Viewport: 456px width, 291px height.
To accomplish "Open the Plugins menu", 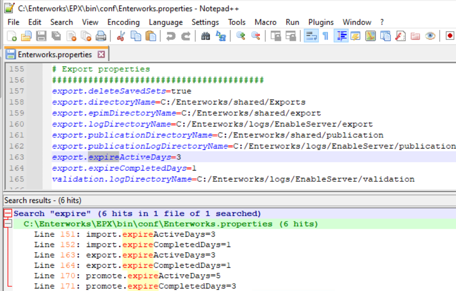I will pos(321,22).
